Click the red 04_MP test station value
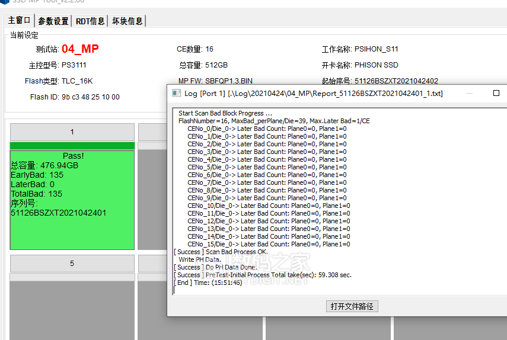This screenshot has height=340, width=507. pos(80,49)
